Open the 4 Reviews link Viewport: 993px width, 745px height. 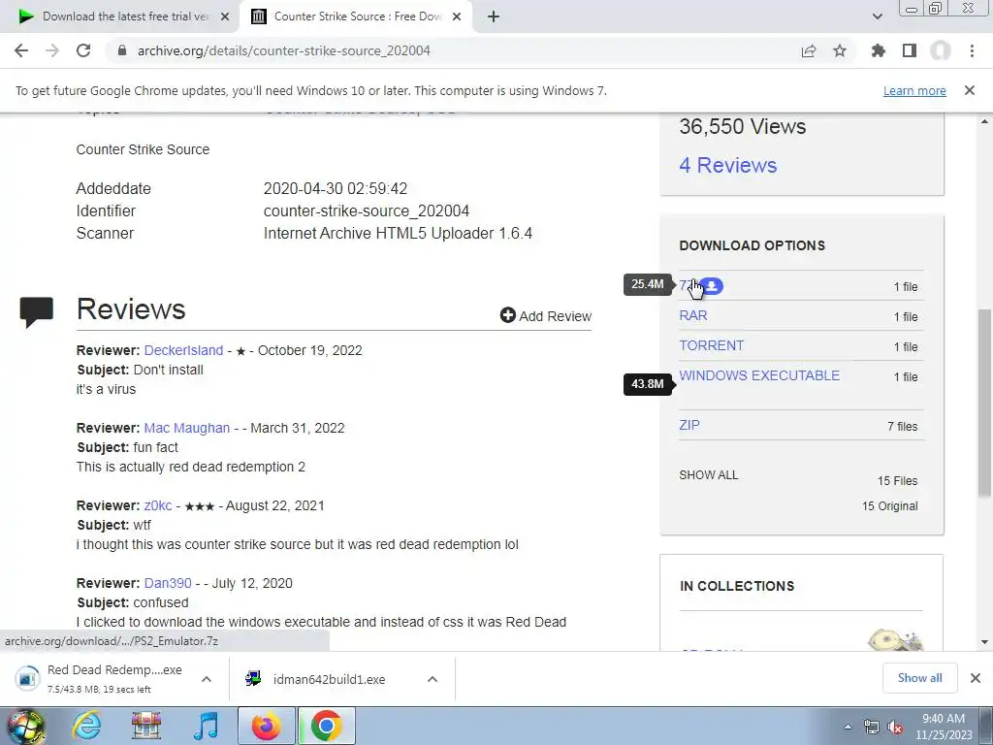pyautogui.click(x=728, y=165)
